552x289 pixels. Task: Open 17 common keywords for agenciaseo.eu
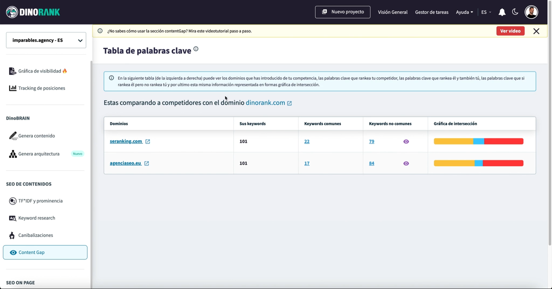pos(307,163)
